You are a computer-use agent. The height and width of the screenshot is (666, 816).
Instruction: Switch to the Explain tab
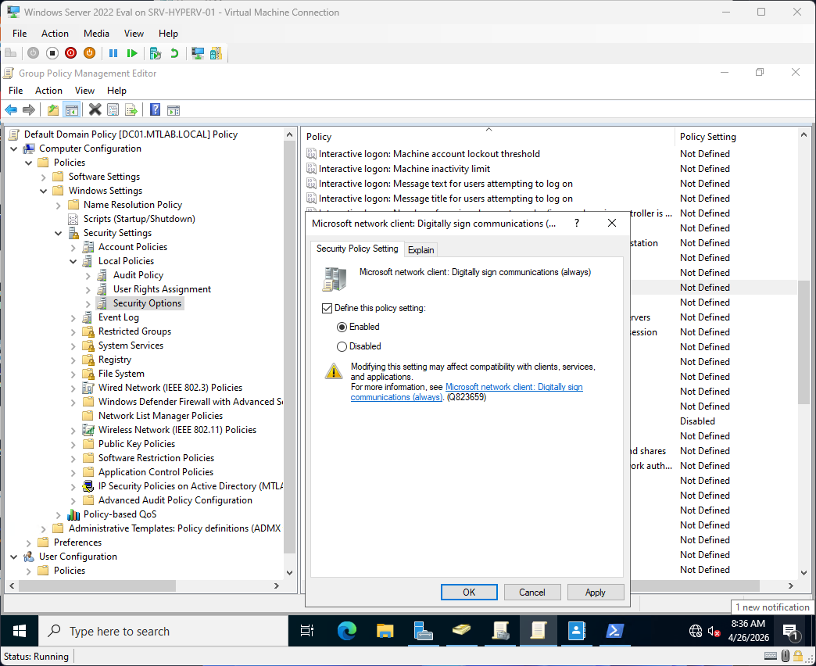click(x=421, y=250)
